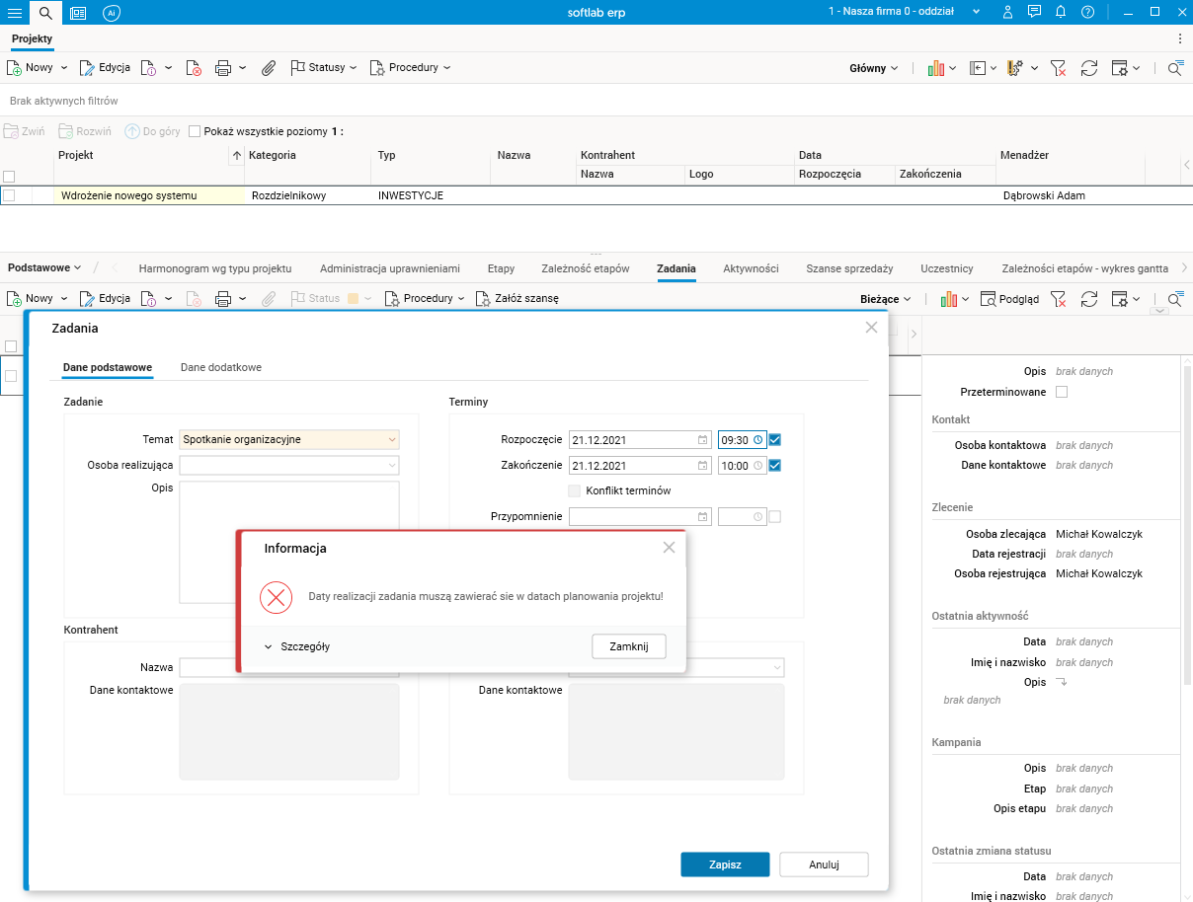Open the Procedury dropdown in Projekty toolbar

click(x=410, y=68)
